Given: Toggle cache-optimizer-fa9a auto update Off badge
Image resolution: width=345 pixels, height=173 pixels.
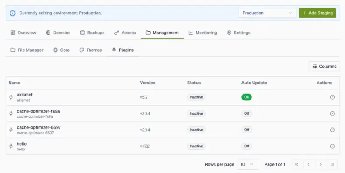Looking at the screenshot, I should tap(247, 113).
